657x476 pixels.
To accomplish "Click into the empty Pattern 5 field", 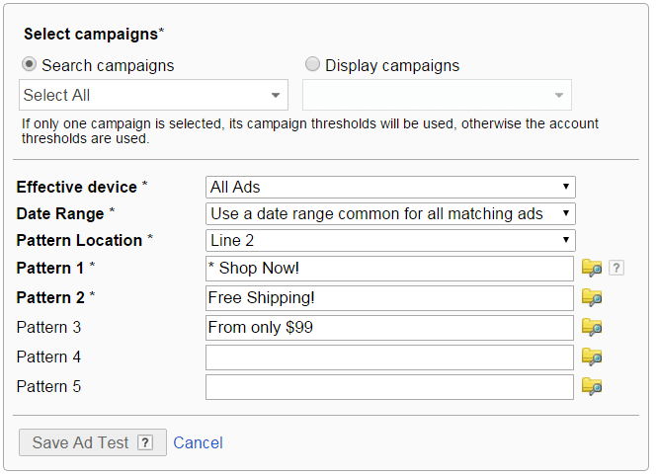I will pyautogui.click(x=389, y=387).
